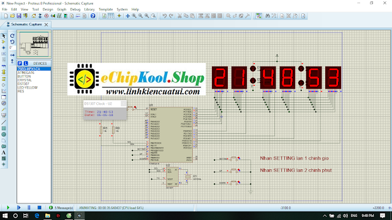Select the Component Mode tool
The width and height of the screenshot is (392, 220).
coord(4,42)
